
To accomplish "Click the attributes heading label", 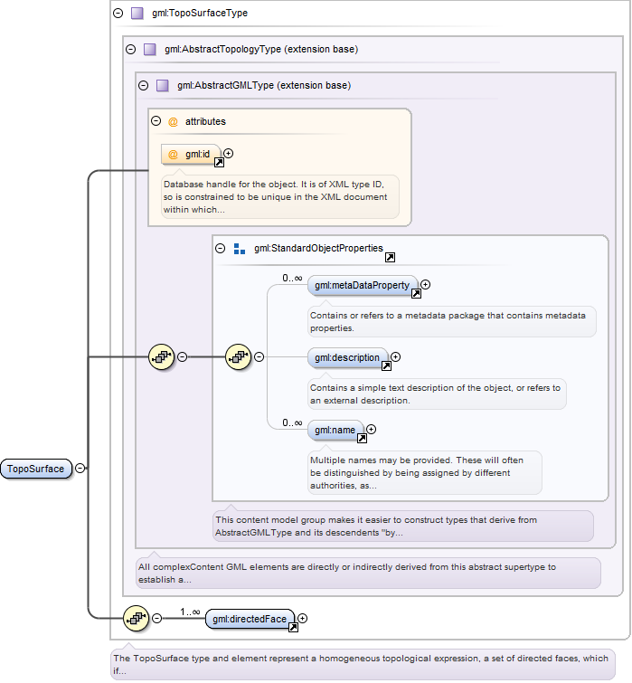I will [x=205, y=121].
